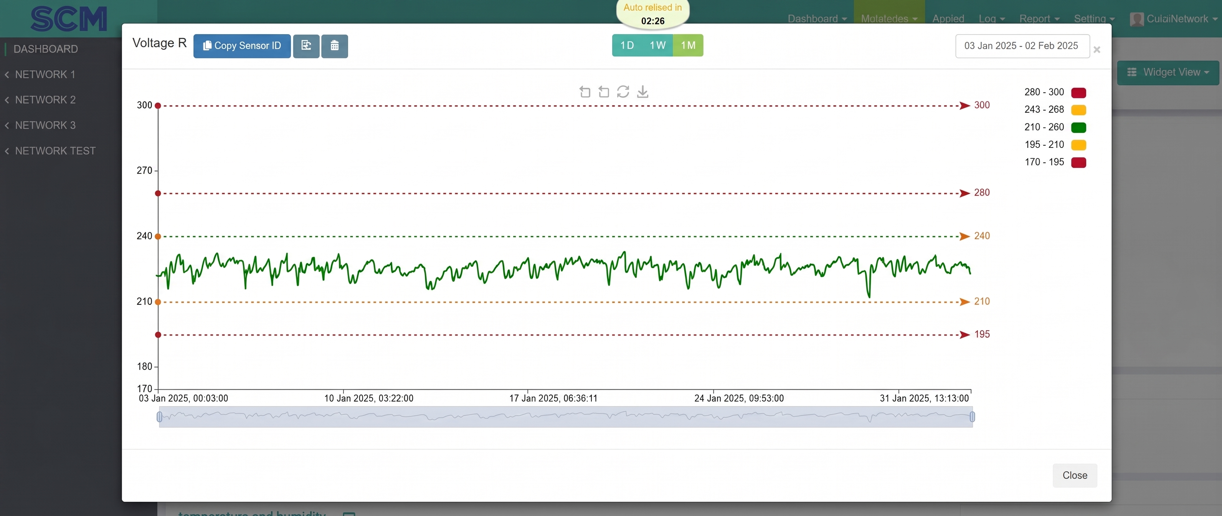The height and width of the screenshot is (516, 1222).
Task: Select the 1M time range
Action: point(688,46)
